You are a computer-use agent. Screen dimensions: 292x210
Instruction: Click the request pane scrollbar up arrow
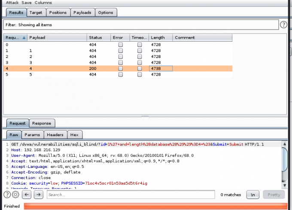pyautogui.click(x=285, y=144)
